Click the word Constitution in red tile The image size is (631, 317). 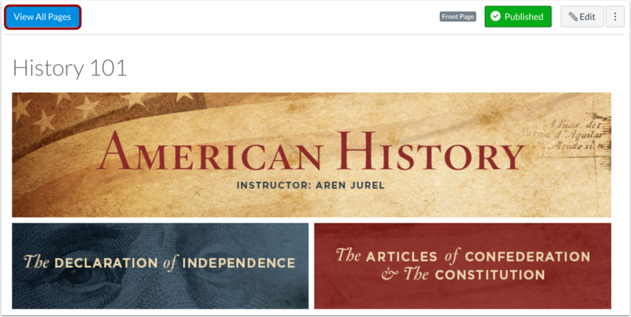(490, 275)
